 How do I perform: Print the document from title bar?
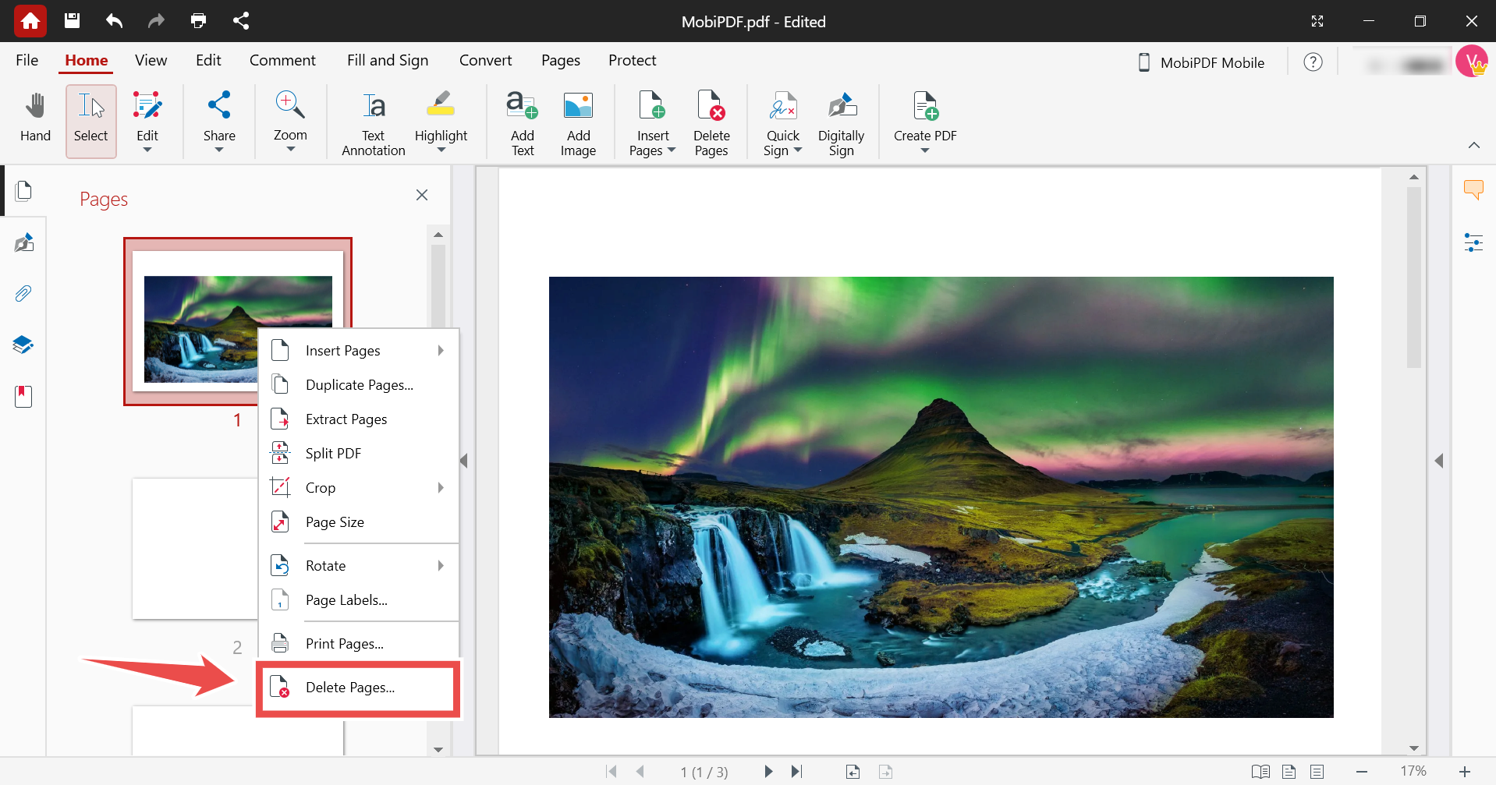click(199, 21)
